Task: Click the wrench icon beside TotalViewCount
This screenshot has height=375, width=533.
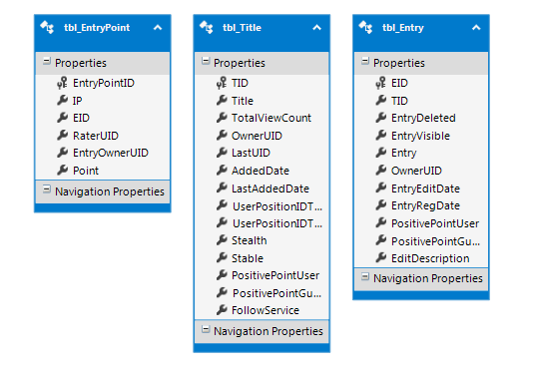Action: tap(222, 118)
